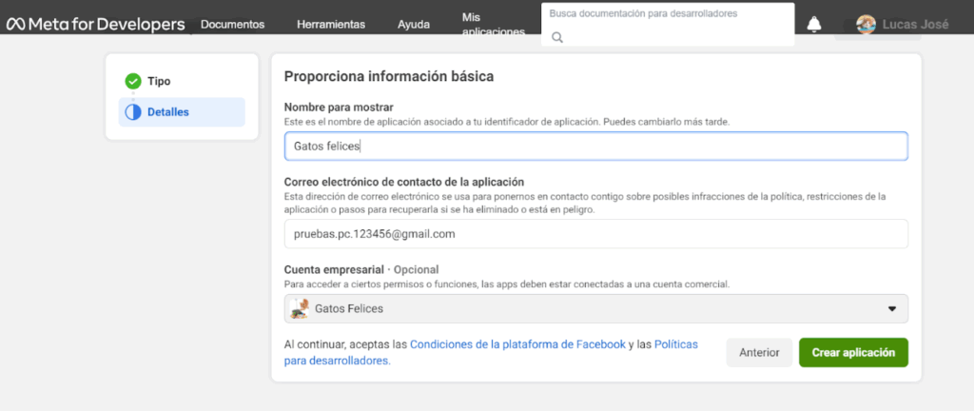Click the Meta for Developers logo
The width and height of the screenshot is (974, 411).
click(95, 24)
